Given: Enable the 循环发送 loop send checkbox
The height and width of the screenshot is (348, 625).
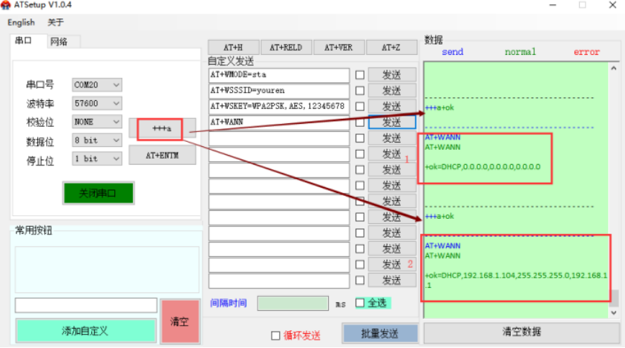Looking at the screenshot, I should coord(276,335).
